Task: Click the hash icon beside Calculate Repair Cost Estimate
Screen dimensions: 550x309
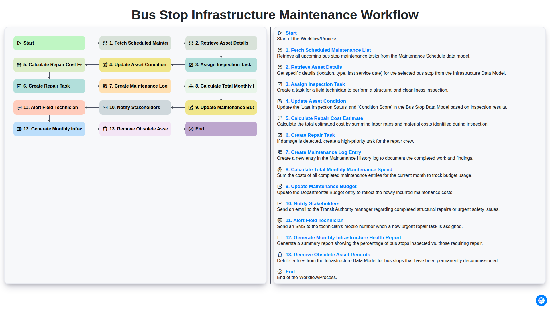Action: pyautogui.click(x=280, y=118)
